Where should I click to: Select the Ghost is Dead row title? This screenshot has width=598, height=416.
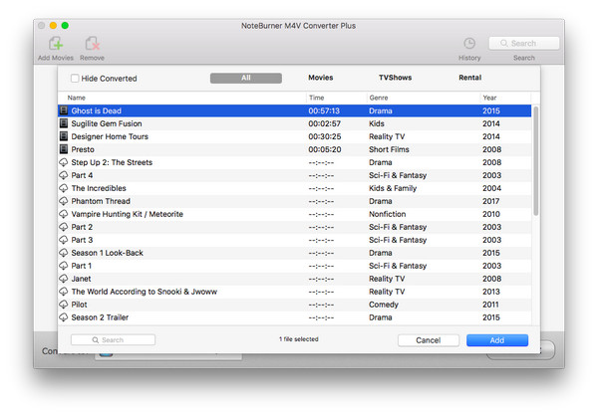point(96,110)
